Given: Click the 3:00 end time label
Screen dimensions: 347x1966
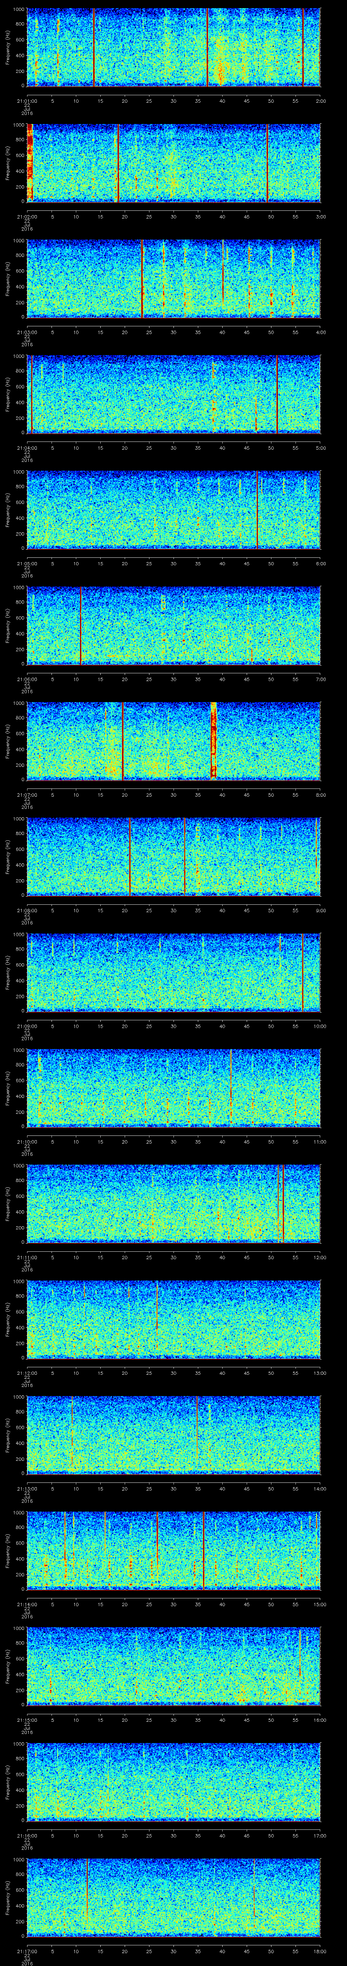Looking at the screenshot, I should click(321, 217).
